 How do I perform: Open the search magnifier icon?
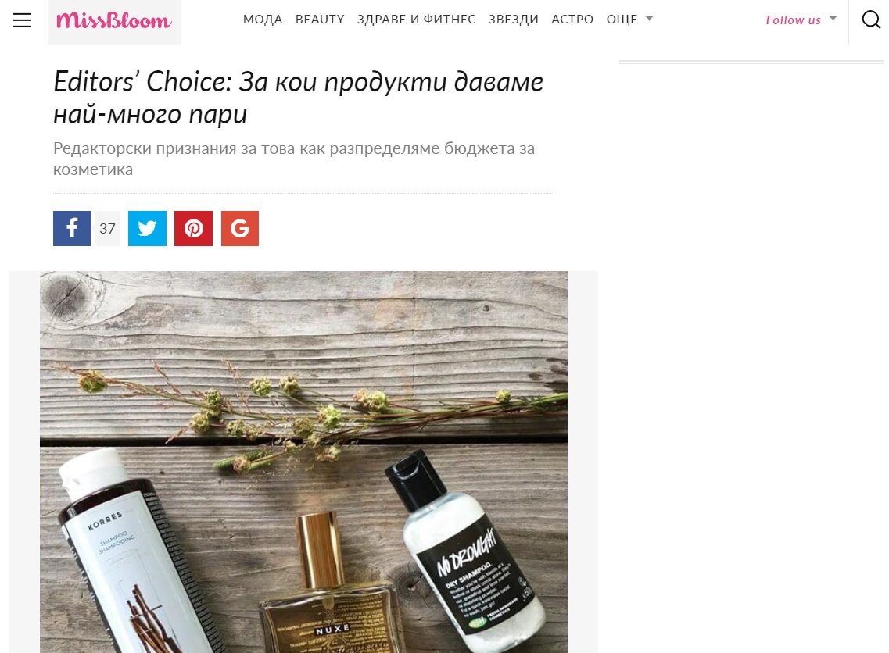click(x=871, y=20)
